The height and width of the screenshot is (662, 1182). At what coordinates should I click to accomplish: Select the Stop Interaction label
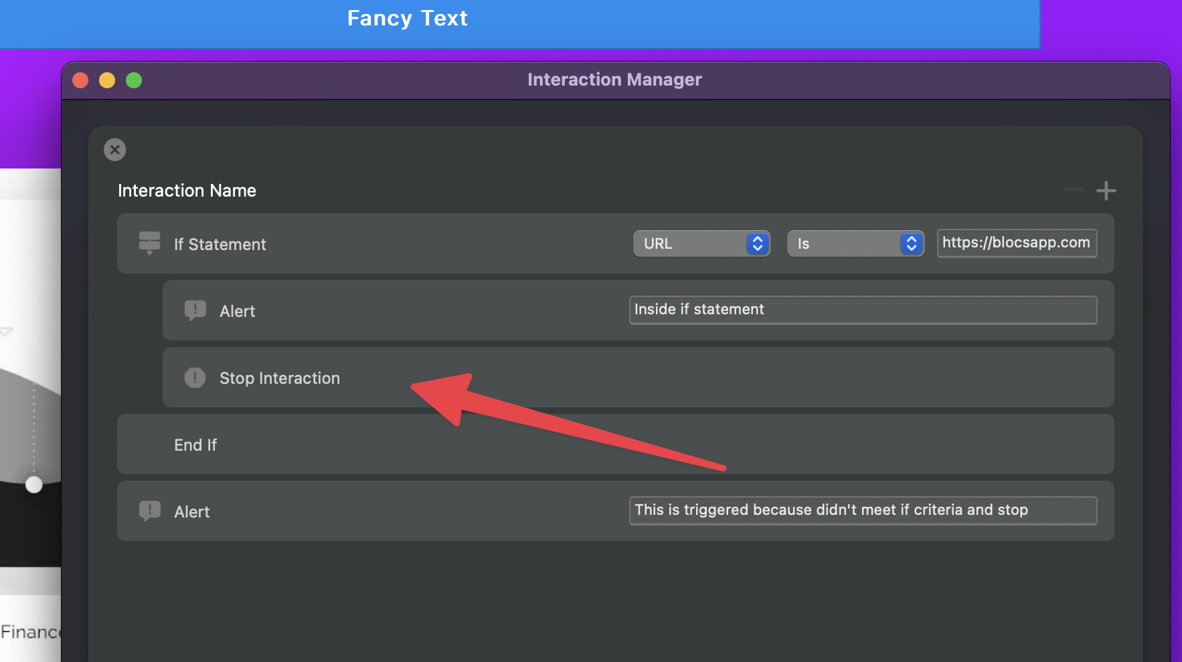coord(279,378)
